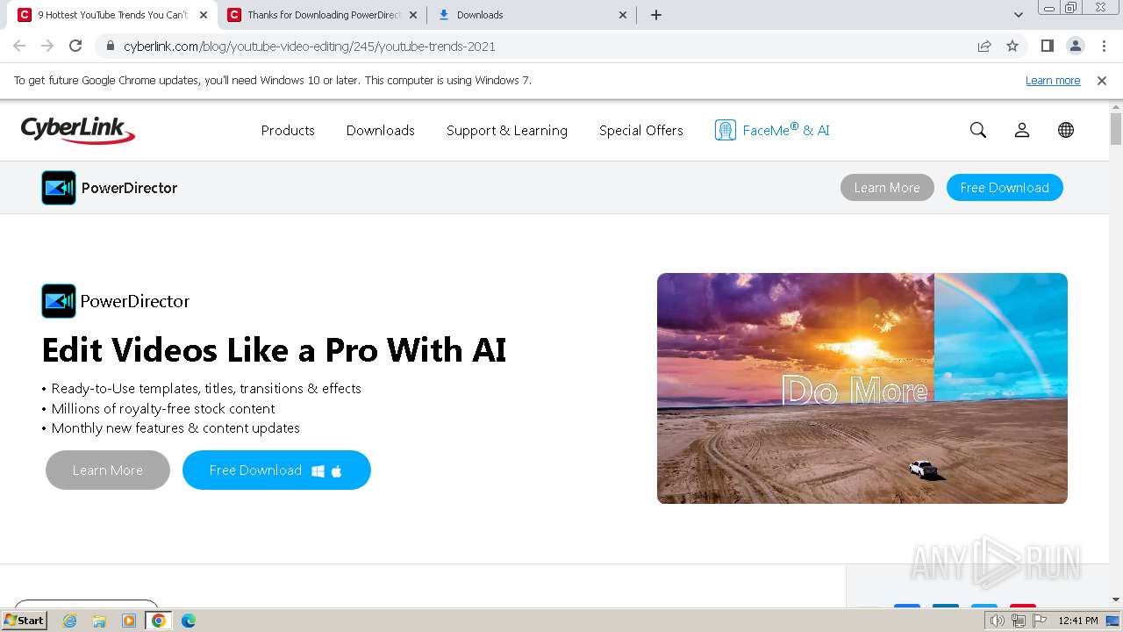Open the Products menu
The width and height of the screenshot is (1123, 632).
click(x=288, y=130)
